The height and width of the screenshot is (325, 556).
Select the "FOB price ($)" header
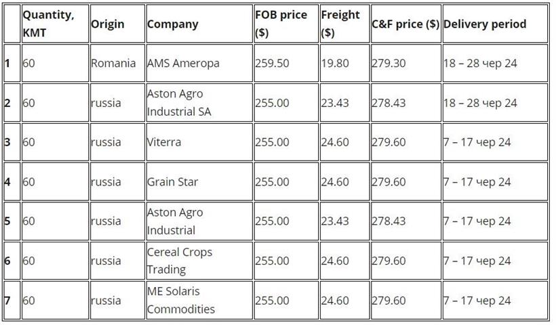coord(281,24)
